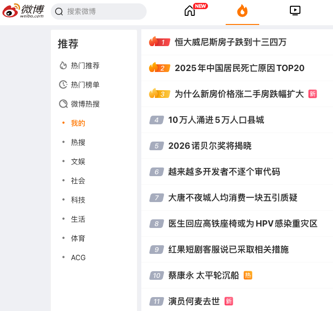Select the ACG category
The width and height of the screenshot is (333, 311).
click(x=78, y=258)
